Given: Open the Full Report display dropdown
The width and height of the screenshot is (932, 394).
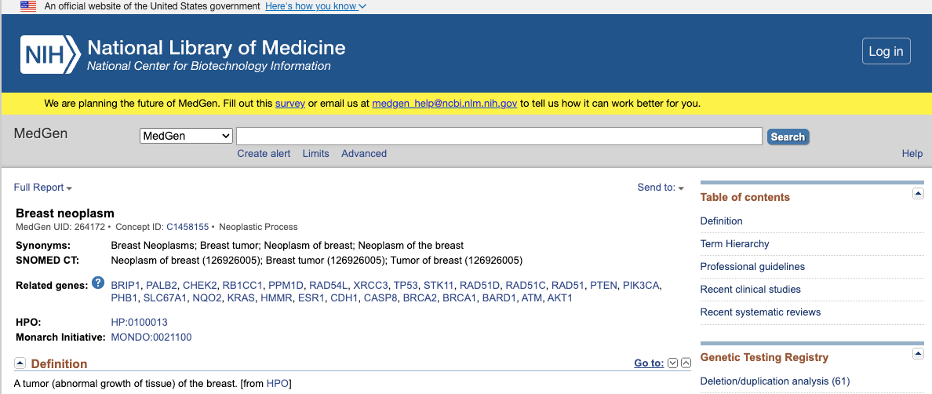Looking at the screenshot, I should click(x=43, y=188).
